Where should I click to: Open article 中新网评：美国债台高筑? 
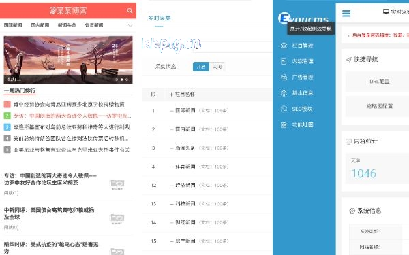(49, 214)
